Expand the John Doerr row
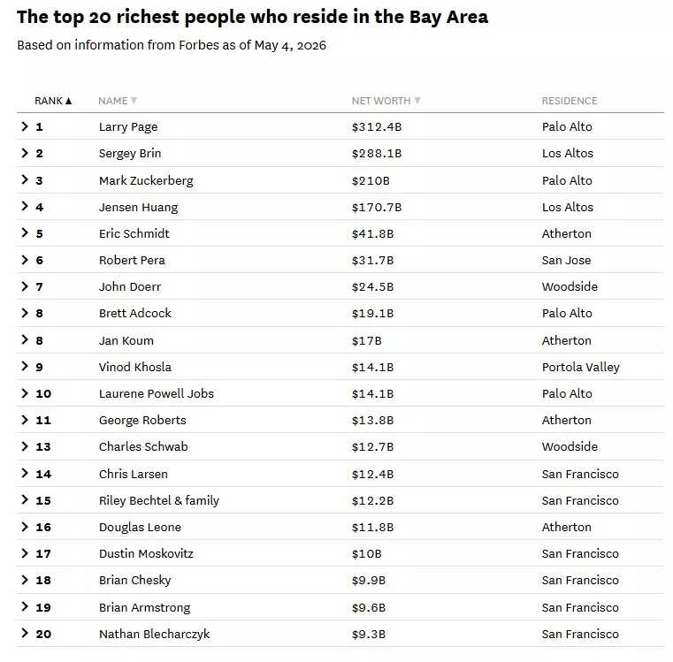Screen dimensions: 673x662 [25, 286]
